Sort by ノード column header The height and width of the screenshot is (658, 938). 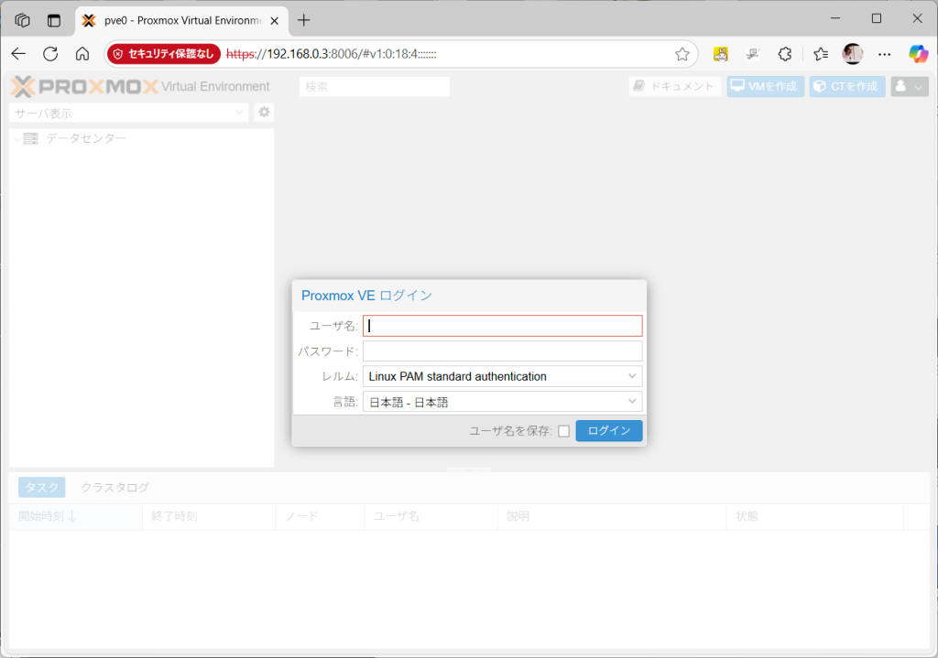[320, 516]
